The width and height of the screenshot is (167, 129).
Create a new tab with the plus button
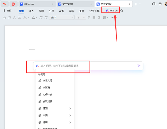click(x=136, y=4)
